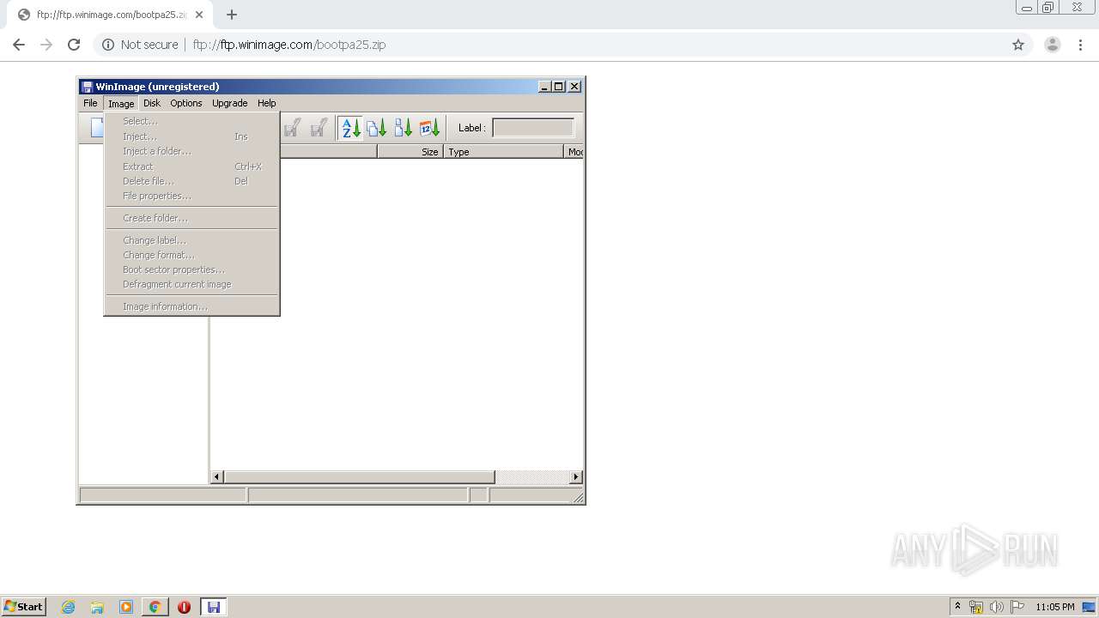Choose Boot sector properties... entry
Screen dimensions: 1099x618
[x=191, y=270]
